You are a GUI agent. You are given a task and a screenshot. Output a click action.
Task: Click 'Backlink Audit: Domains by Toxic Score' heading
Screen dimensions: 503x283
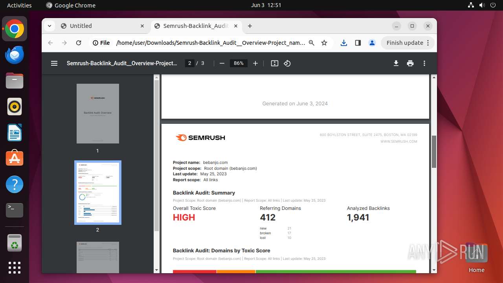click(x=222, y=250)
